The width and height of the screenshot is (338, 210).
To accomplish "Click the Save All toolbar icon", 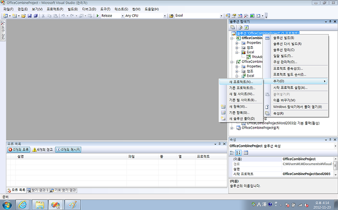I will pos(36,16).
